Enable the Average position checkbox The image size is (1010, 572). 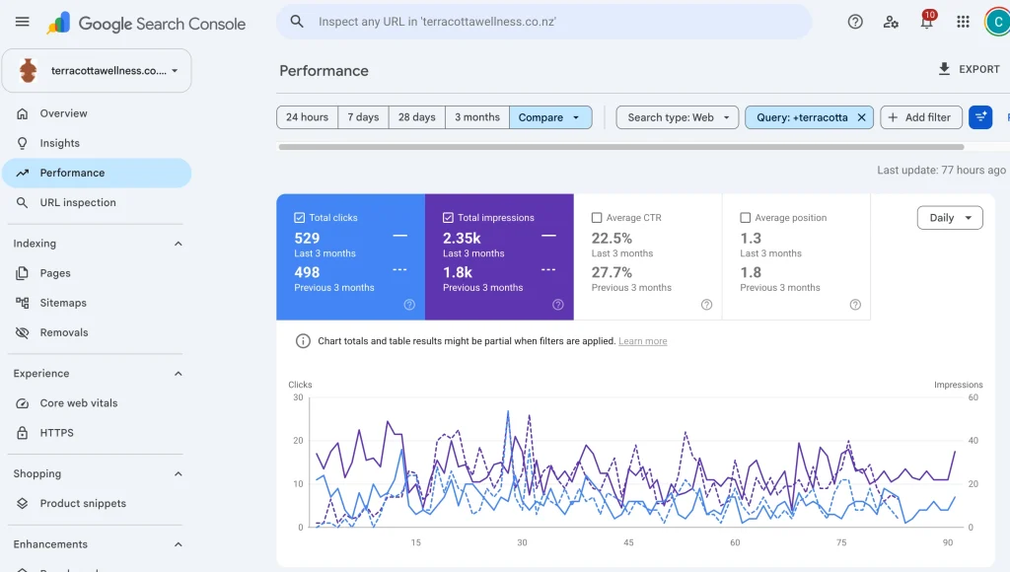746,218
